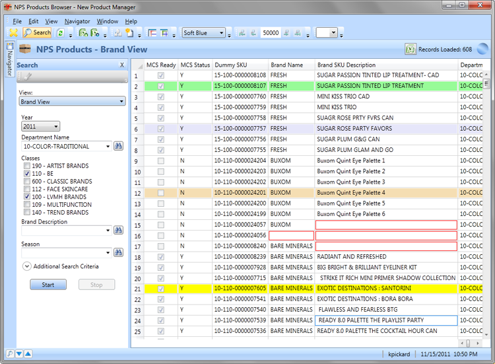
Task: Click the pencil edit icon in Search panel
Action: [x=28, y=76]
